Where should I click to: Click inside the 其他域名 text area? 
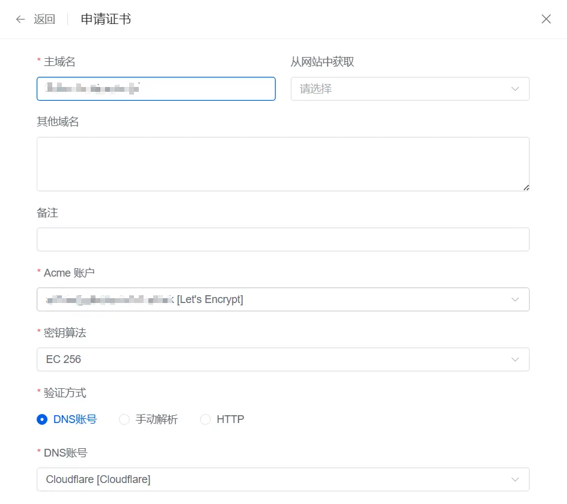[x=282, y=164]
